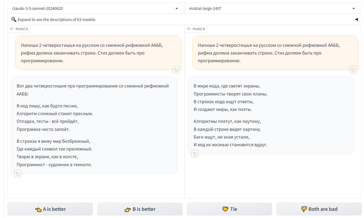The width and height of the screenshot is (364, 218).
Task: Click the Model A chat label icon
Action: 12,29
